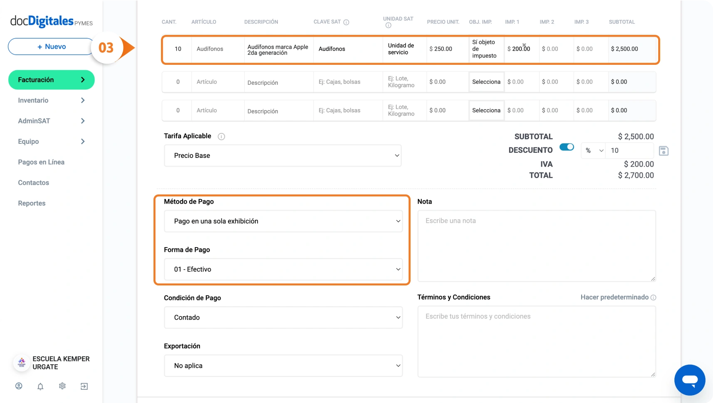Open the Facturación menu
713x403 pixels.
coord(52,80)
